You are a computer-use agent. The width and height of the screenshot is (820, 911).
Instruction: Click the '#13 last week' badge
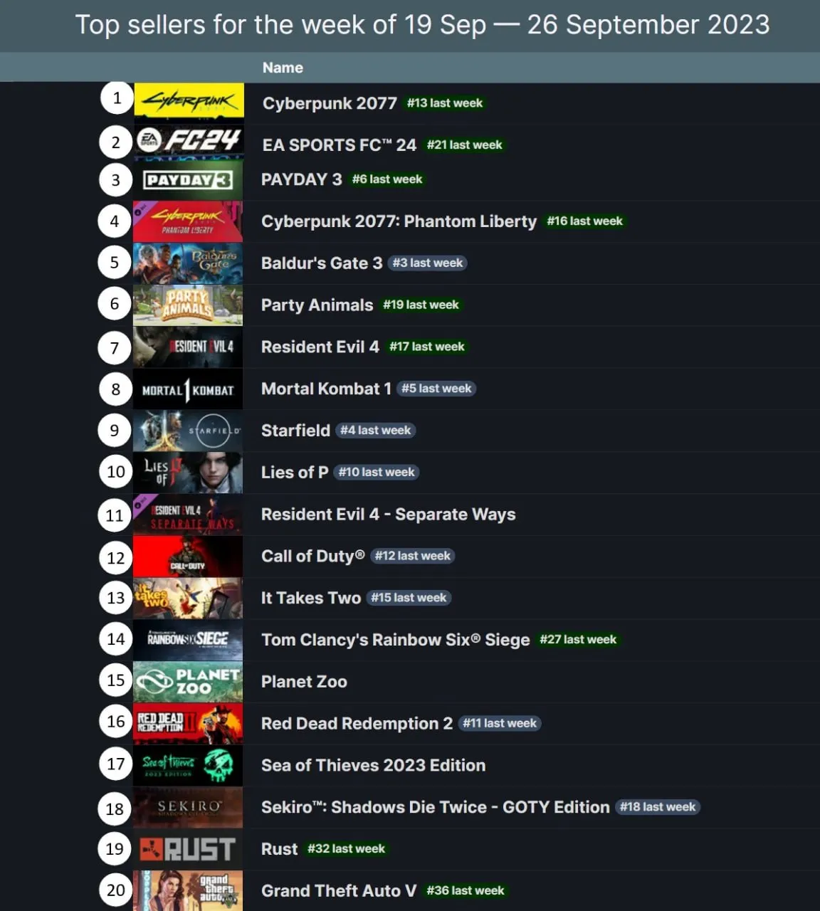click(x=445, y=103)
